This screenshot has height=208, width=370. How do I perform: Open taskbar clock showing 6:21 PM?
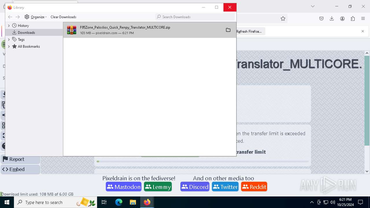345,202
